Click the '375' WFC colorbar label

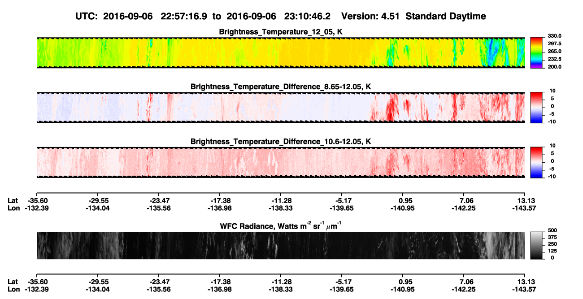pyautogui.click(x=552, y=237)
